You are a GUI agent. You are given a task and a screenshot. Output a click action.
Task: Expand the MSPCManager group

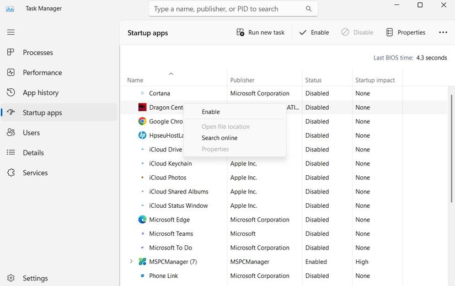pyautogui.click(x=131, y=262)
